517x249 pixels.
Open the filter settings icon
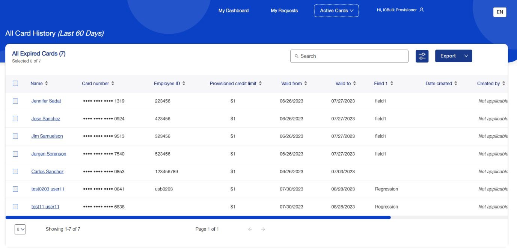pos(422,56)
